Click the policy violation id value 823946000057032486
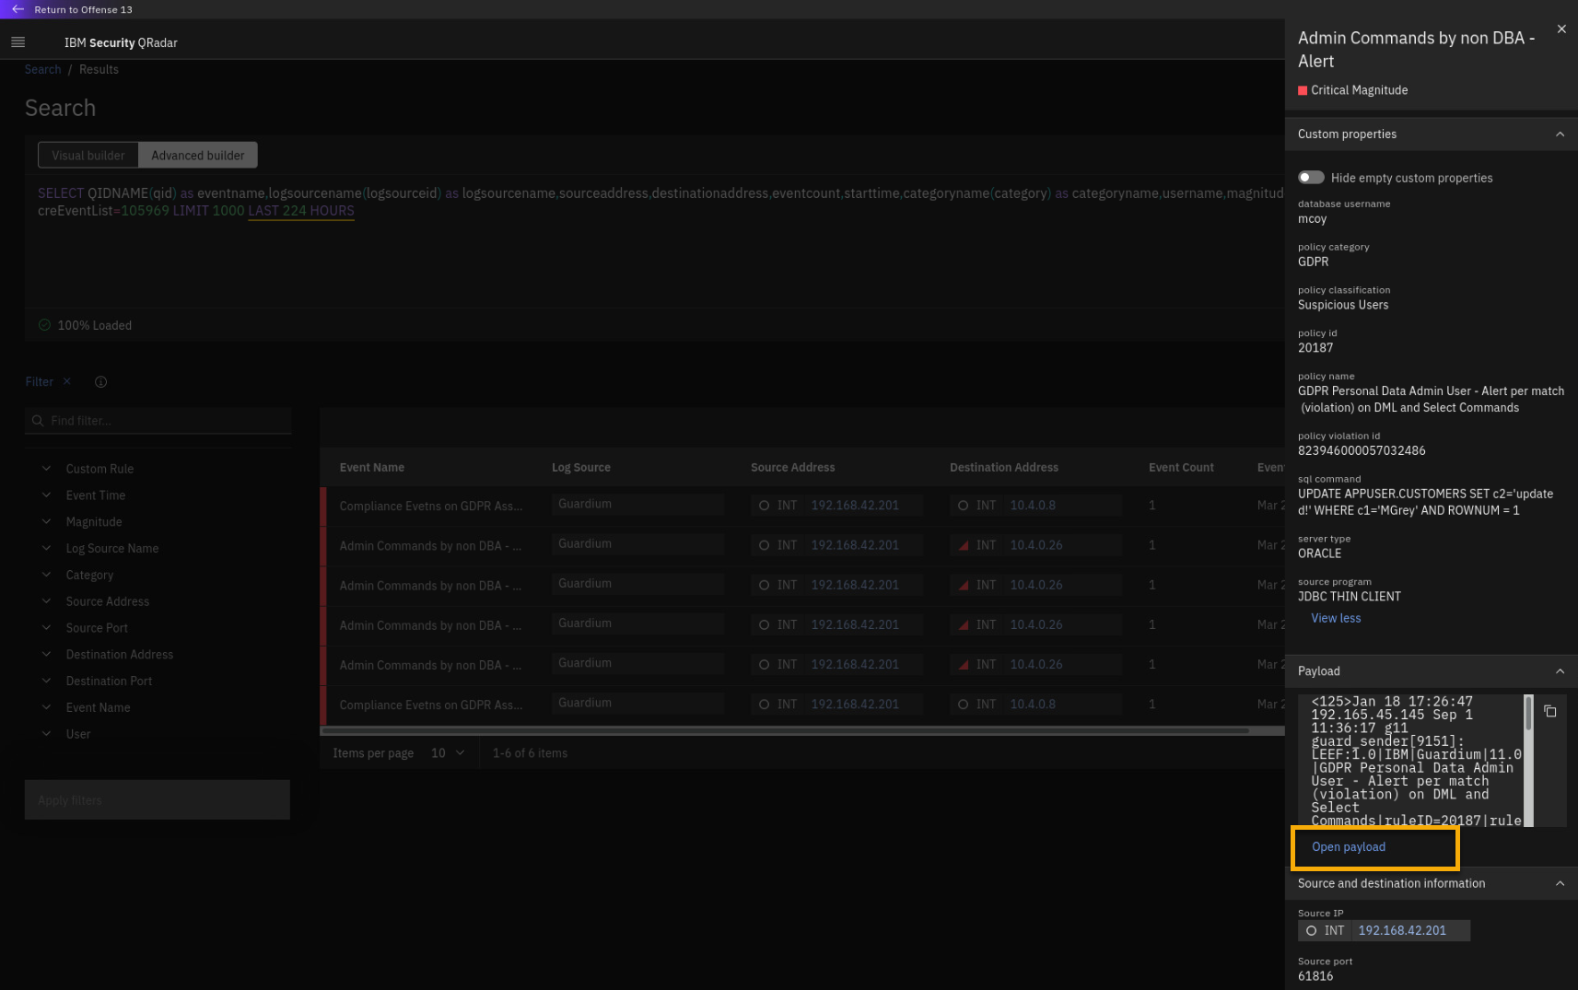1578x990 pixels. point(1362,451)
